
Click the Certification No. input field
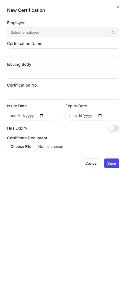tap(63, 95)
